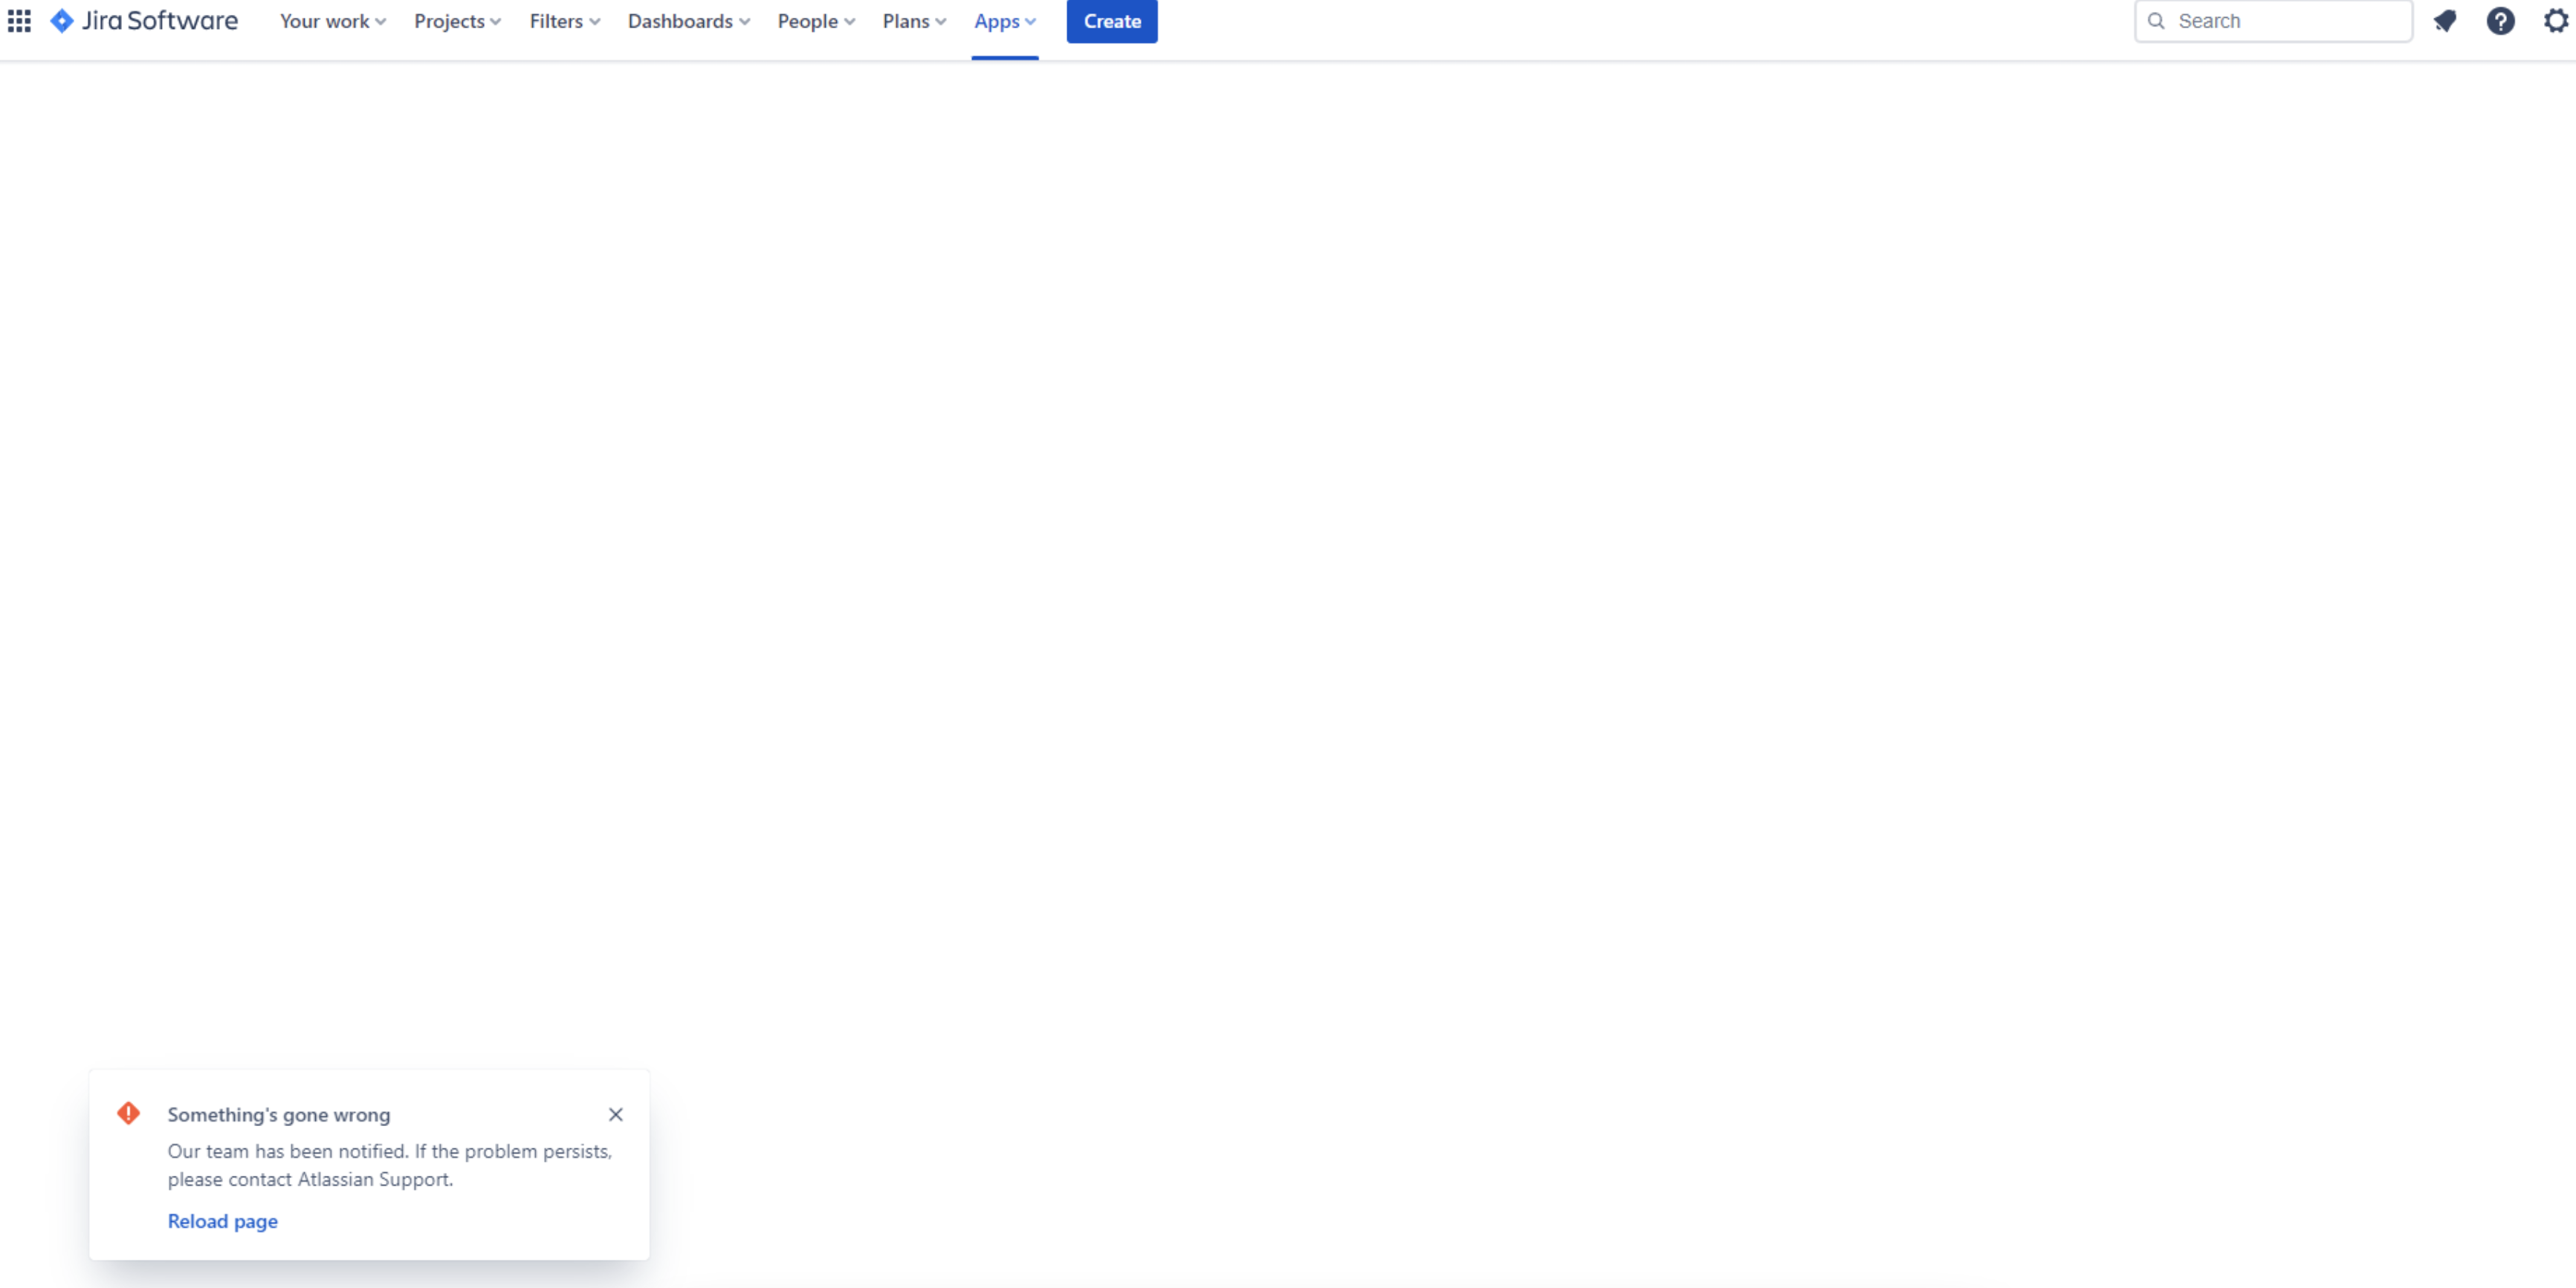The height and width of the screenshot is (1288, 2576).
Task: Open the Filters dropdown
Action: point(564,21)
